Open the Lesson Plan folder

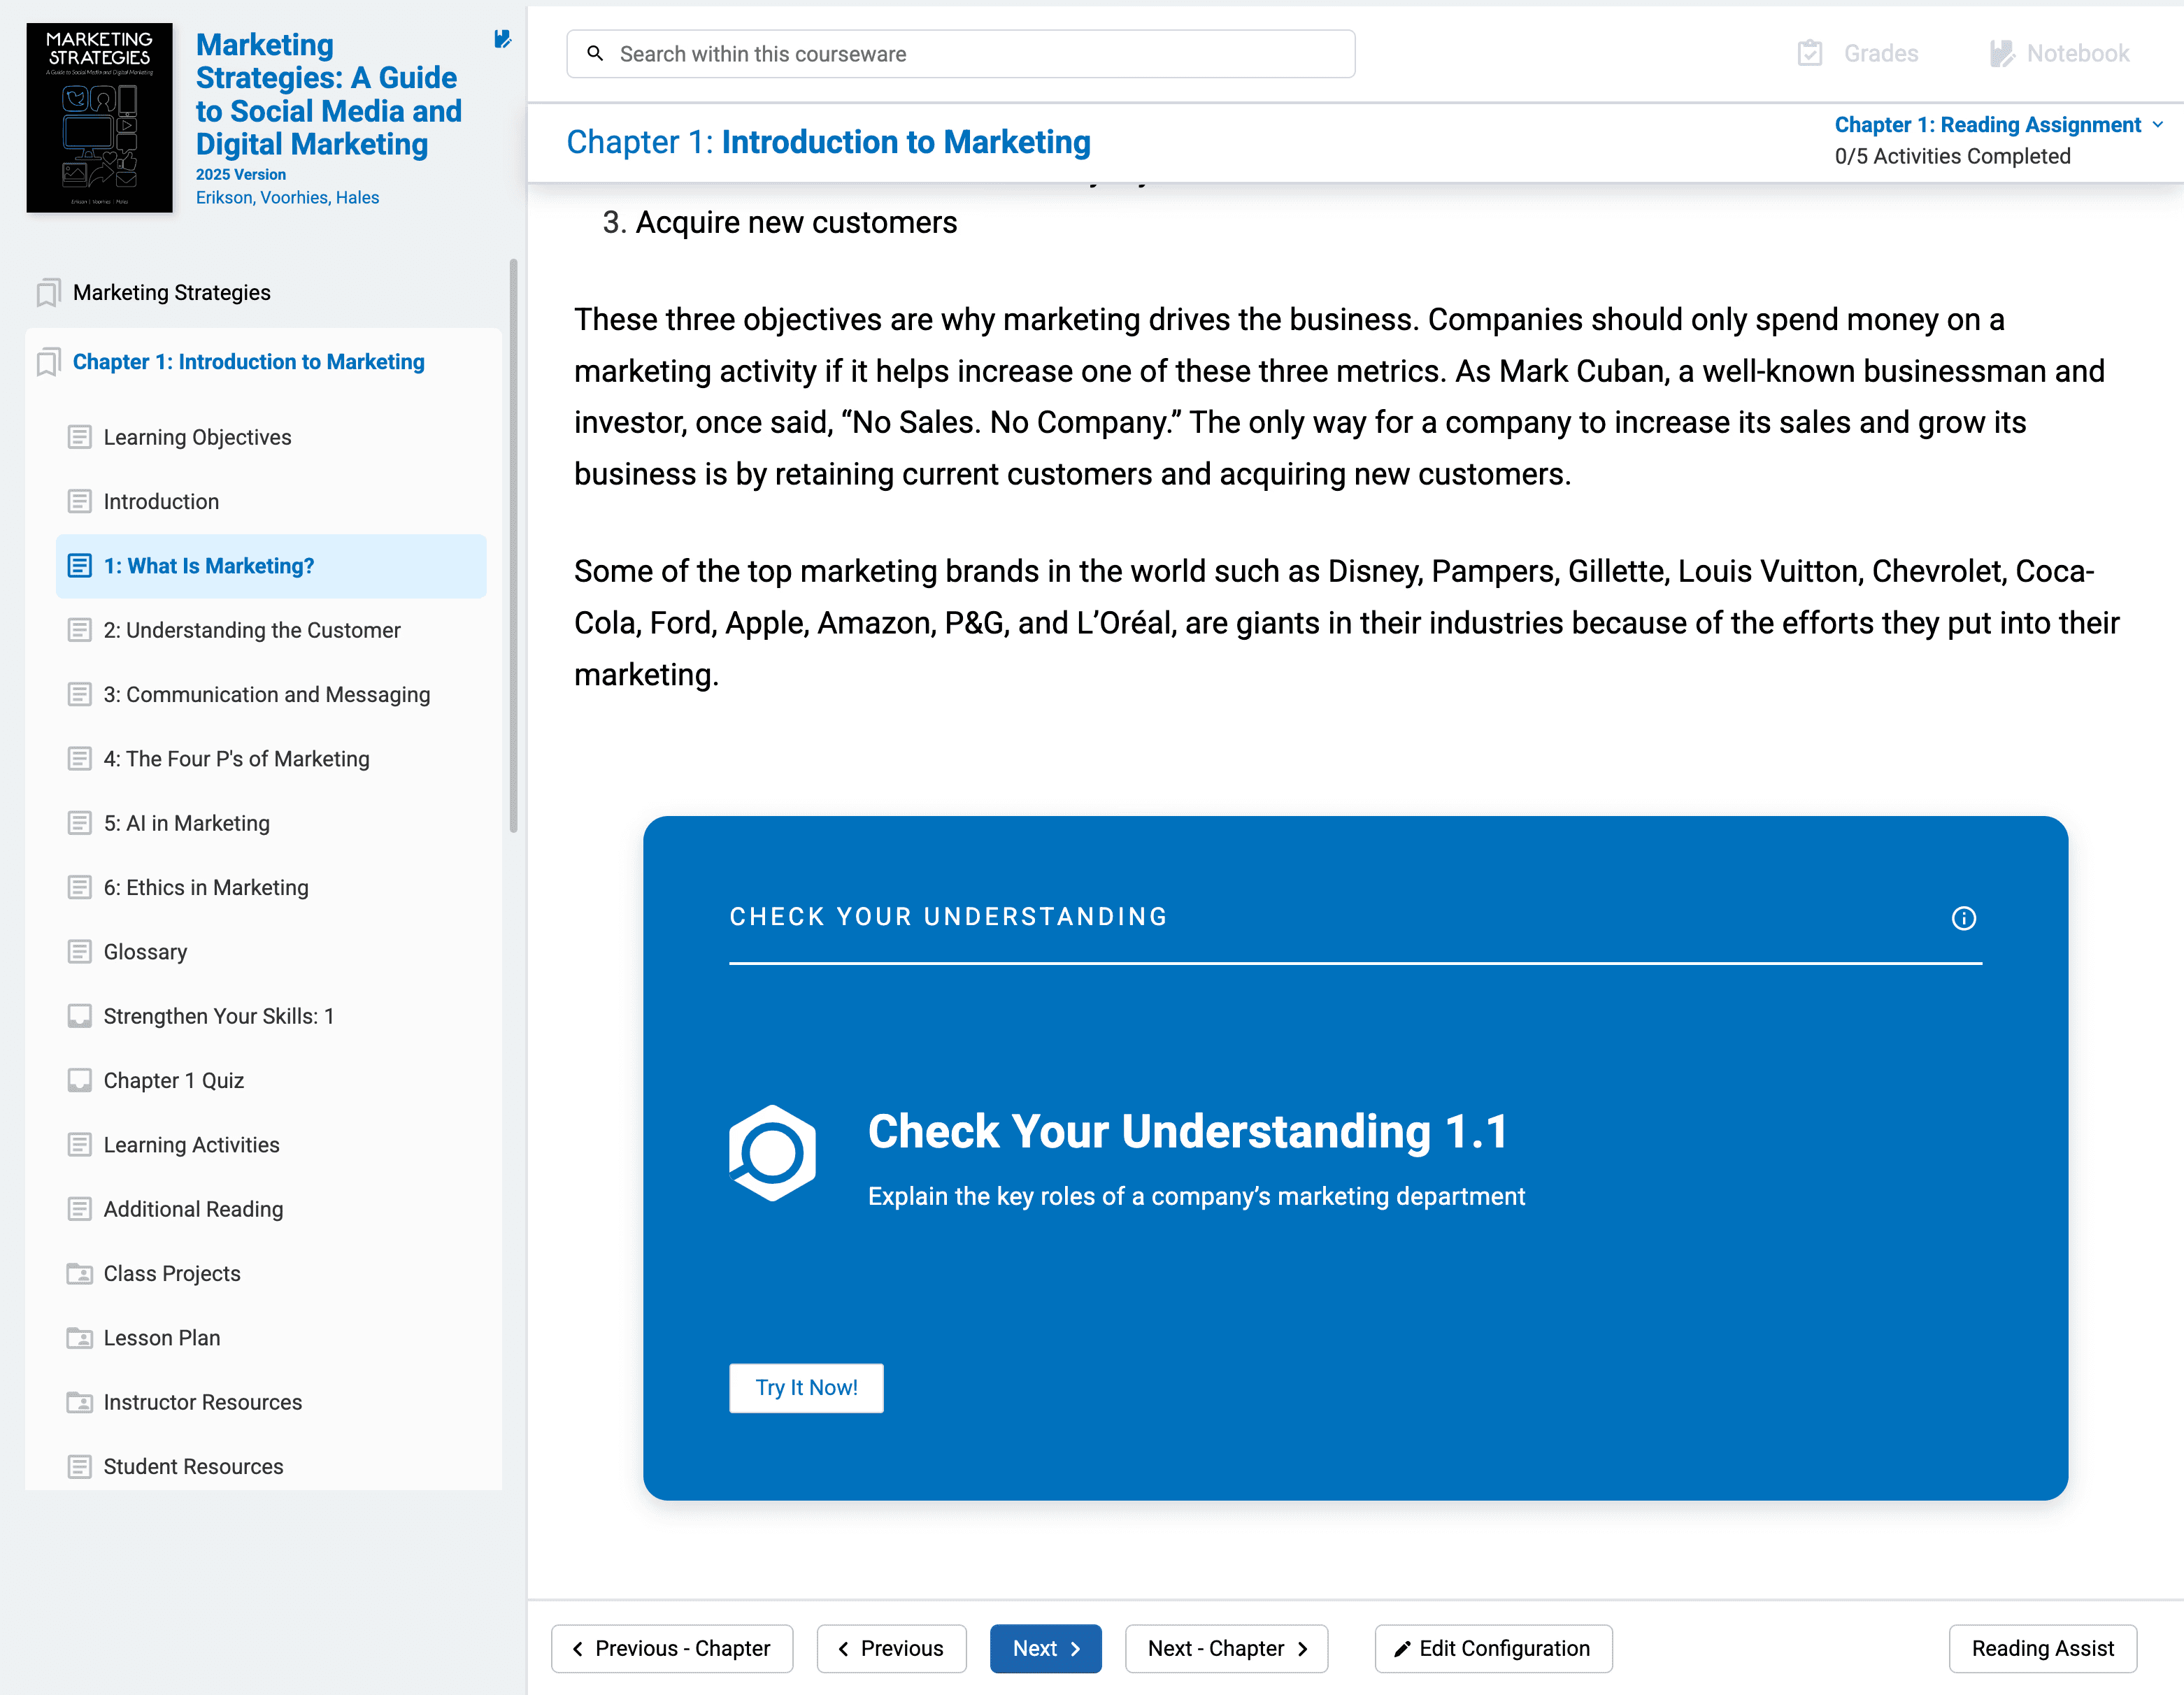click(161, 1338)
